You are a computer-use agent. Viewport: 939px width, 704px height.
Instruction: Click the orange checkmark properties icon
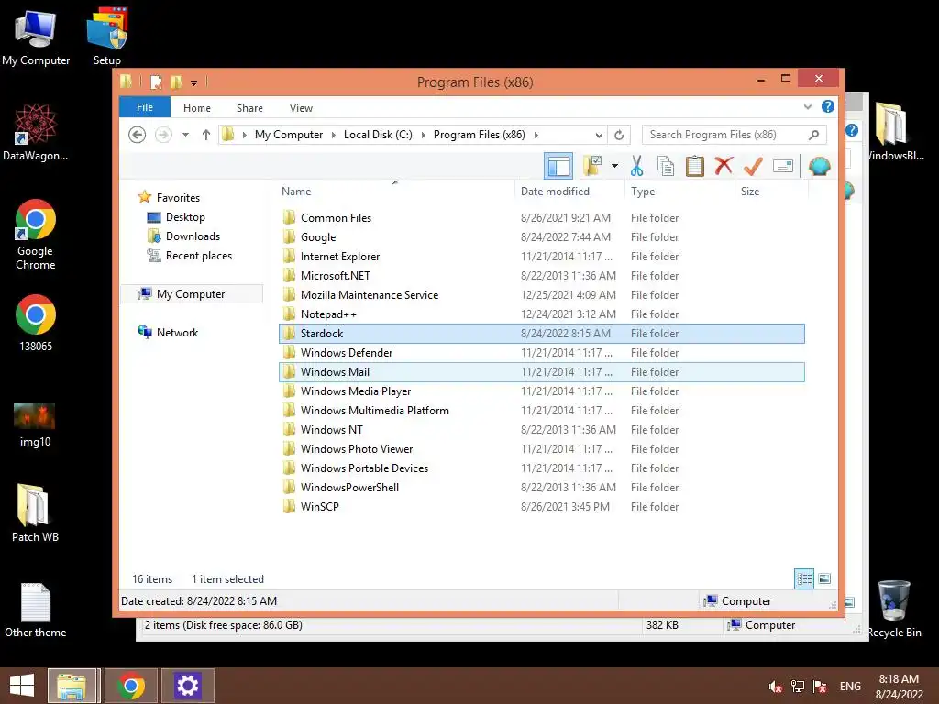[x=754, y=165]
